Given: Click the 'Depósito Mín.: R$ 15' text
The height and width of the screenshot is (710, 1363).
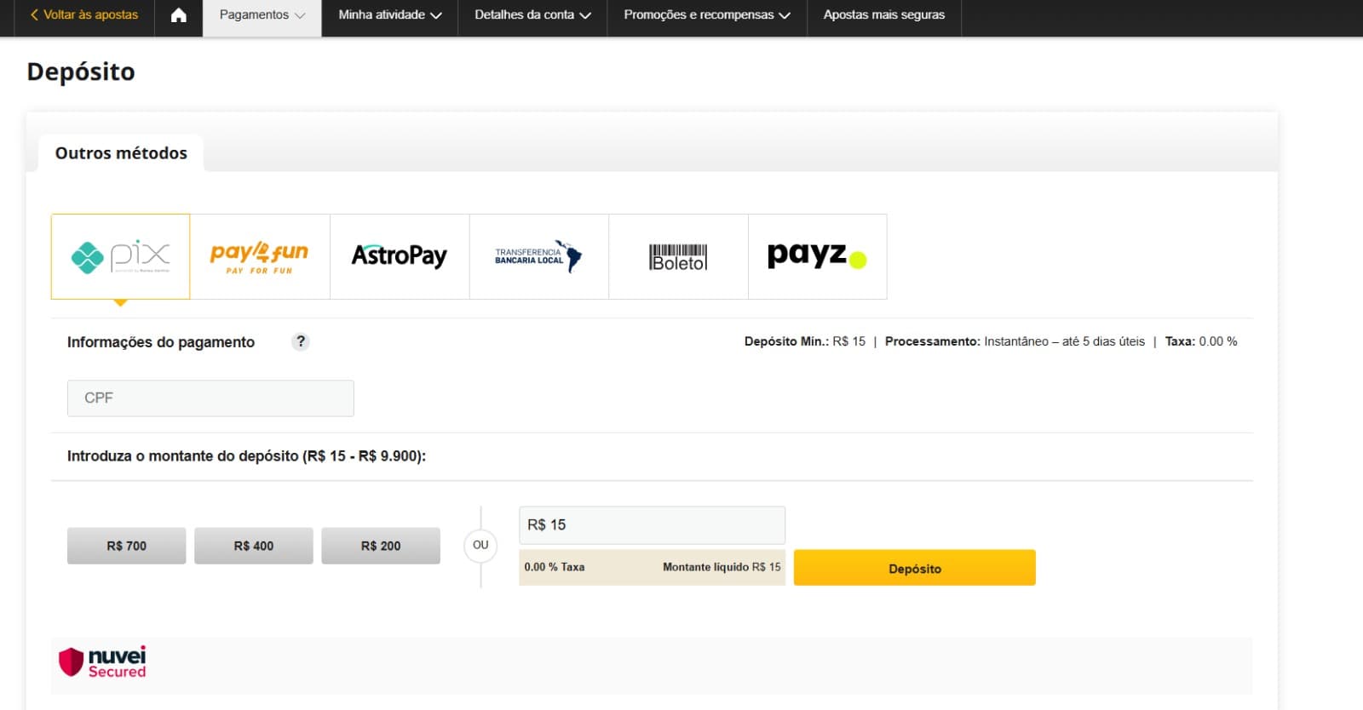Looking at the screenshot, I should click(805, 341).
